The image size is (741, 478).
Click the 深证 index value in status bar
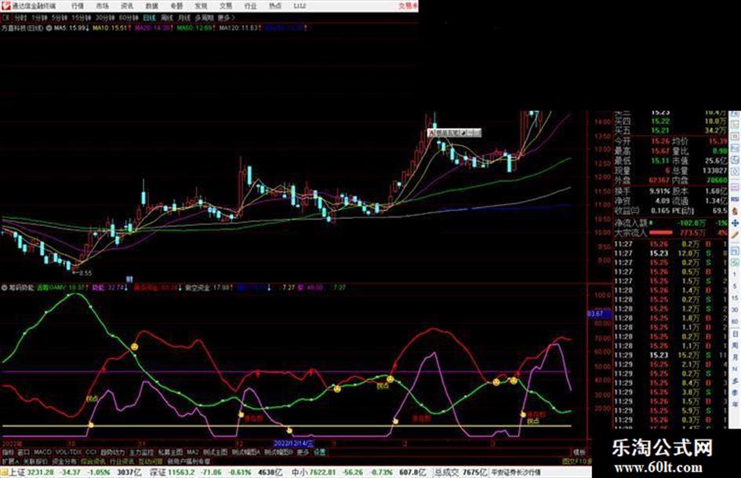182,473
